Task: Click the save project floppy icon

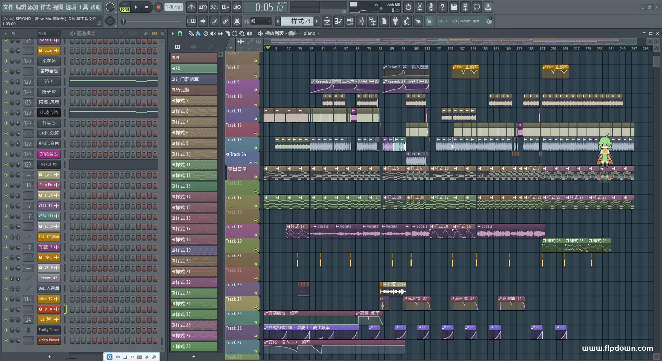Action: [454, 7]
